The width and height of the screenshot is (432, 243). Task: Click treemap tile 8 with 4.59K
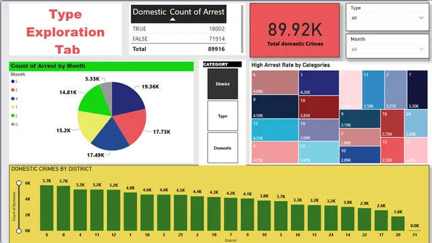(275, 107)
